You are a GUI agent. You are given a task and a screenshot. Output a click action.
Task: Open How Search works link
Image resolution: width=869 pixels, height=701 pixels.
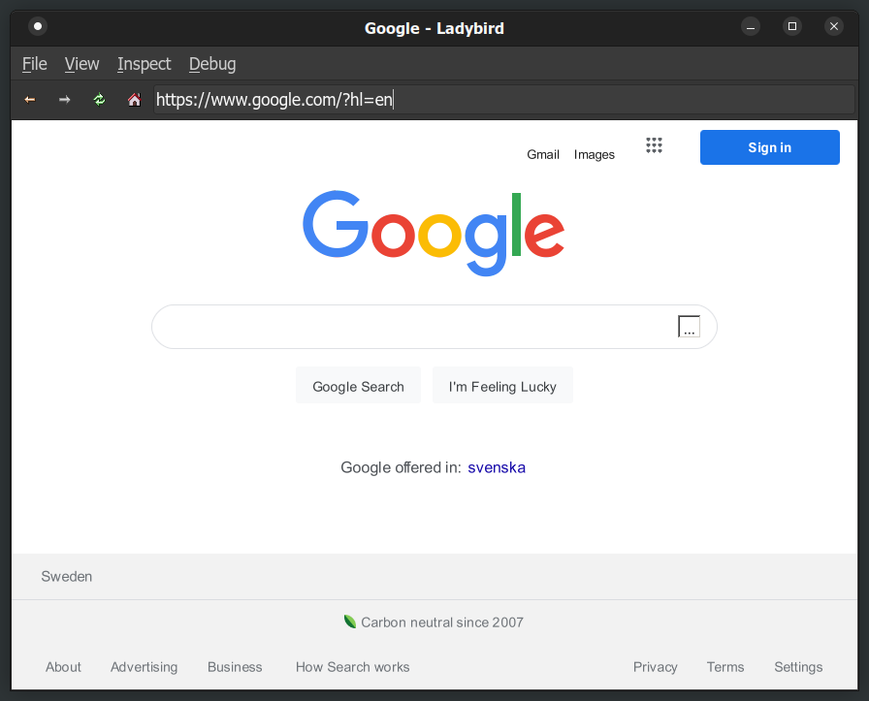coord(352,667)
